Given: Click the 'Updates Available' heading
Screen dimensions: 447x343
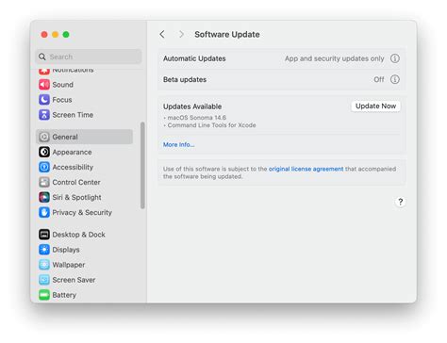Looking at the screenshot, I should [192, 106].
